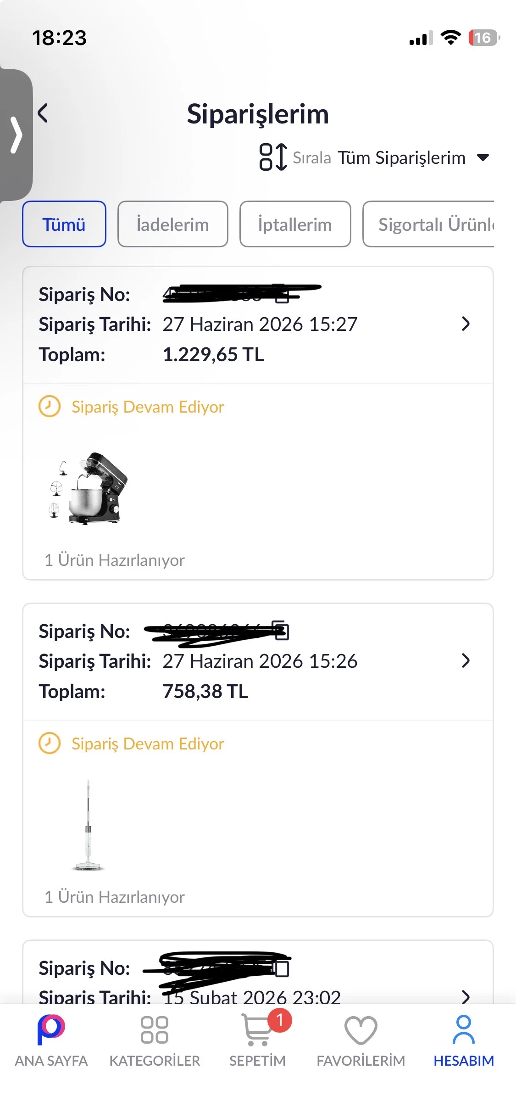The height and width of the screenshot is (1118, 516).
Task: Open the side drawer handle arrow
Action: tap(17, 135)
